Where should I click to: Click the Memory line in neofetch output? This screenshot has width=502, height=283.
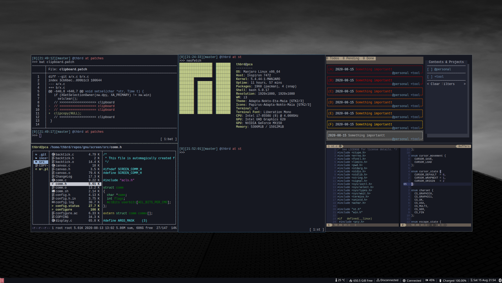(x=260, y=127)
